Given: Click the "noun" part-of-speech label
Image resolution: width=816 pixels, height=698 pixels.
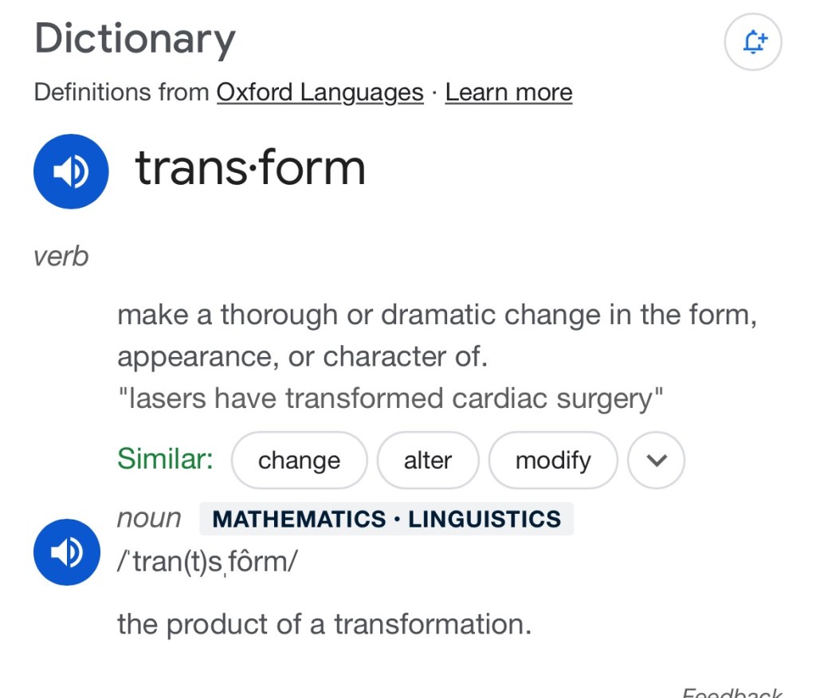Looking at the screenshot, I should (x=149, y=519).
